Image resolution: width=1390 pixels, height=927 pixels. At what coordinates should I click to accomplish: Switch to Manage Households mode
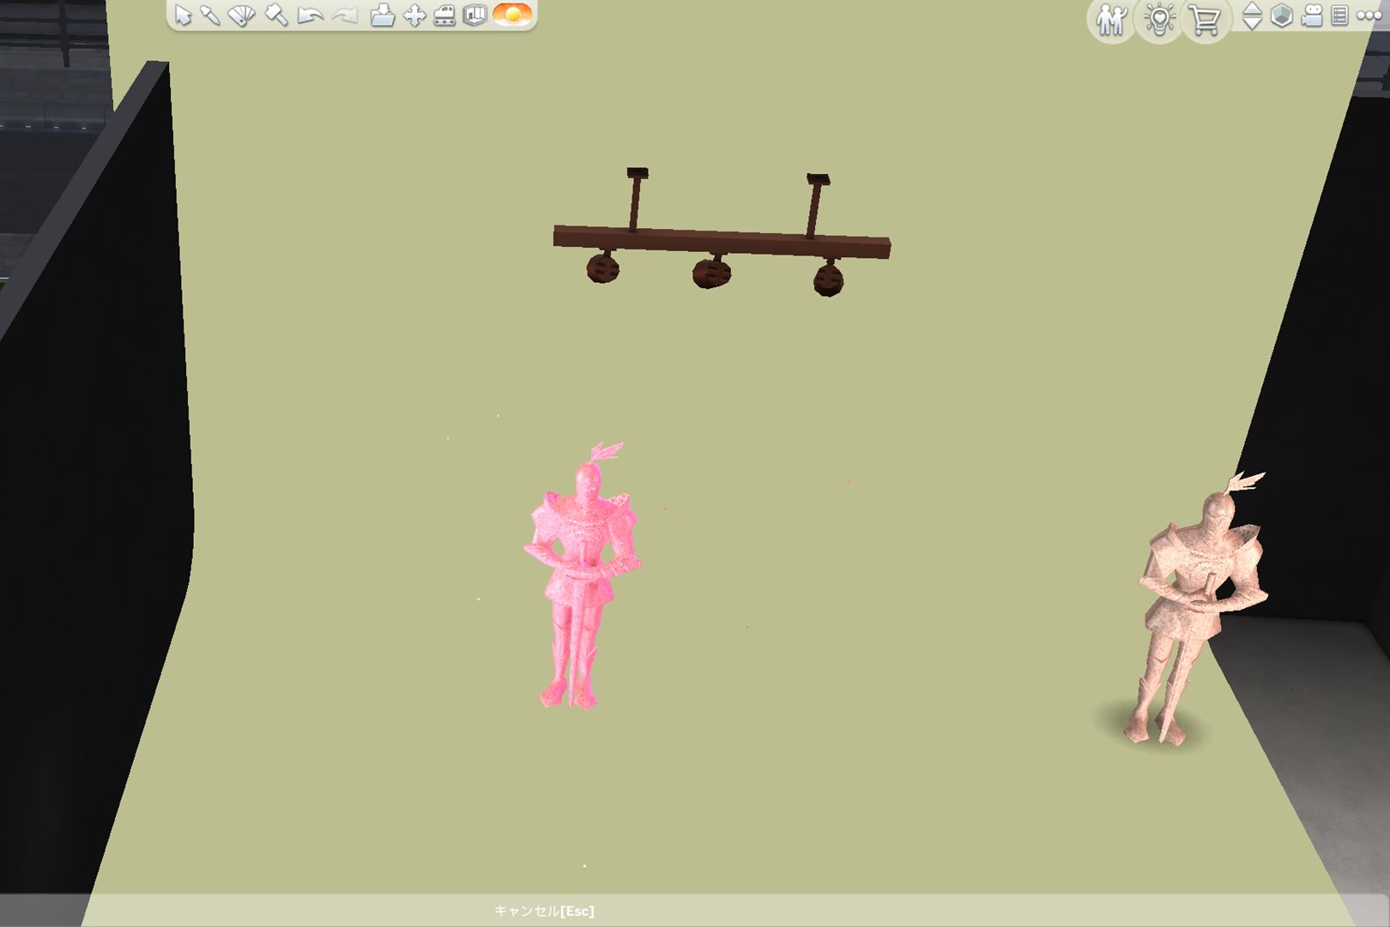1111,20
